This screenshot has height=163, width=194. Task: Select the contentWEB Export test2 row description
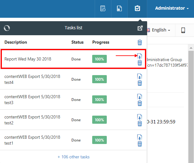pos(32,120)
